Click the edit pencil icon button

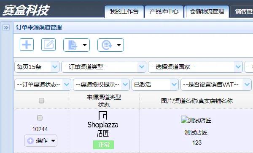tap(48, 45)
